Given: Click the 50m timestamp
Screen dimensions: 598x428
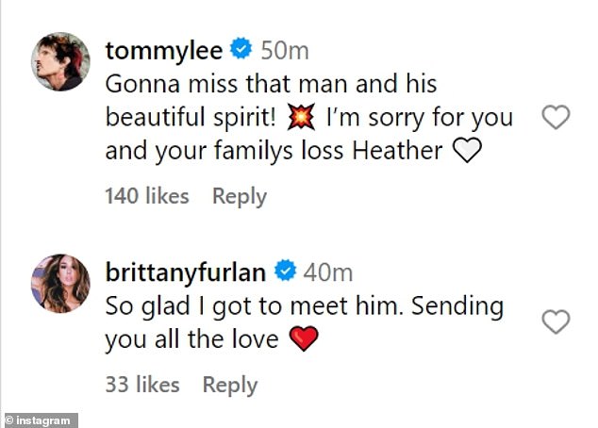Looking at the screenshot, I should [x=285, y=51].
